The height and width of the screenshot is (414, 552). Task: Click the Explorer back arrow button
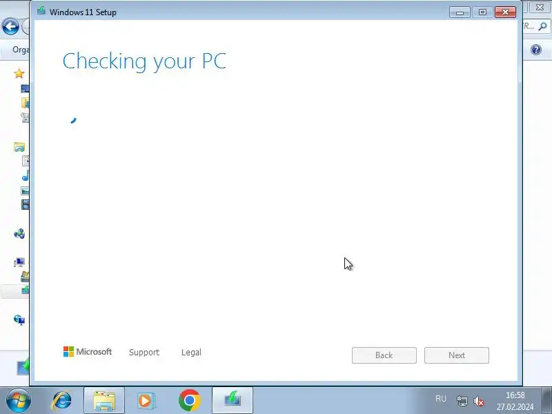click(x=10, y=27)
